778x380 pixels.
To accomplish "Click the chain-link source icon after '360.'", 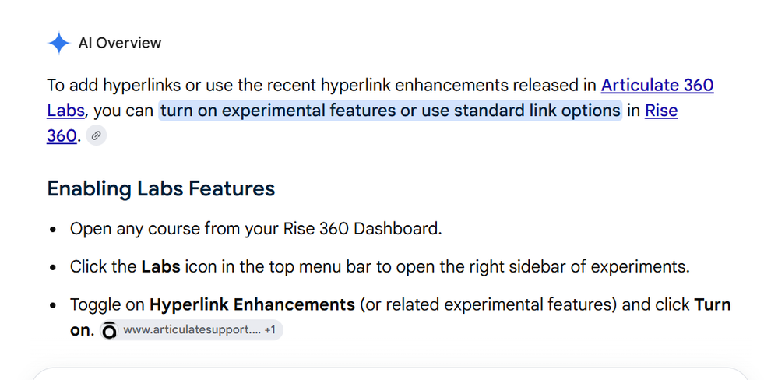I will [x=97, y=135].
